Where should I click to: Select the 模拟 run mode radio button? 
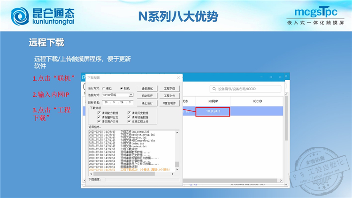(103, 88)
